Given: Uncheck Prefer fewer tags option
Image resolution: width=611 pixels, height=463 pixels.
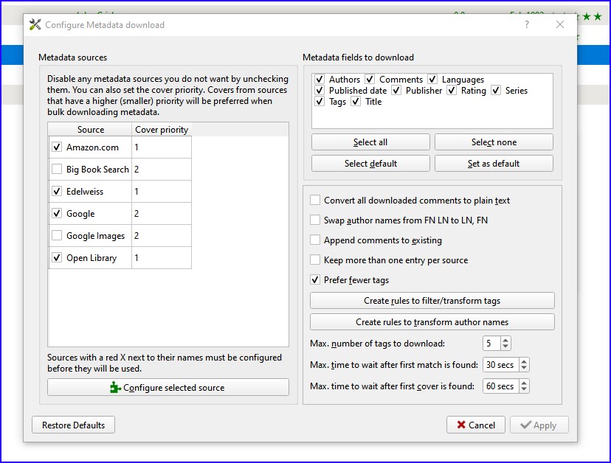Looking at the screenshot, I should (315, 279).
